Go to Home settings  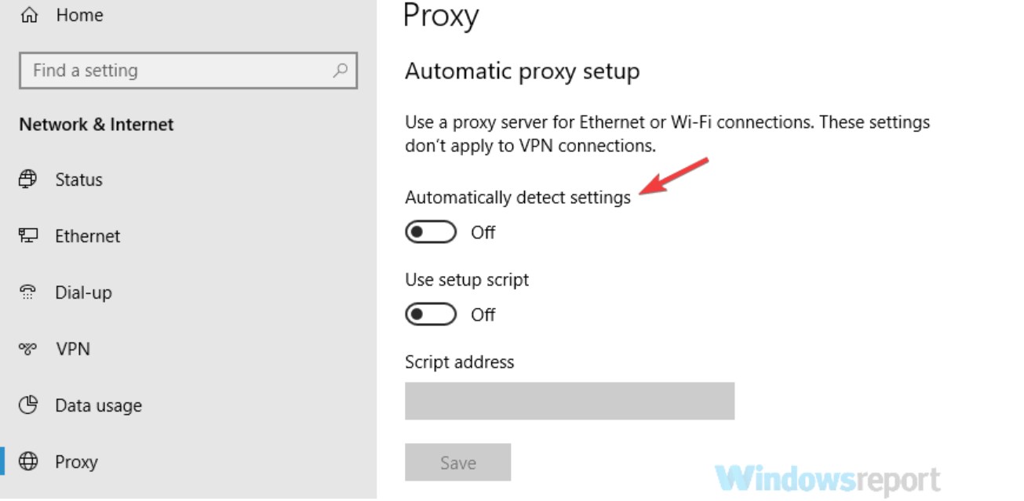[x=79, y=16]
